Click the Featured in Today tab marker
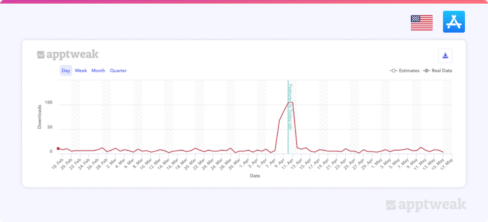488x222 pixels. (290, 107)
